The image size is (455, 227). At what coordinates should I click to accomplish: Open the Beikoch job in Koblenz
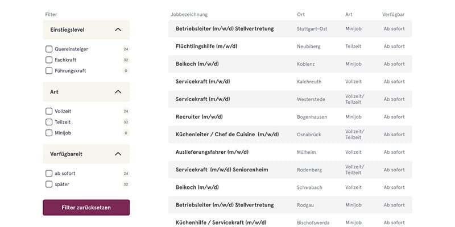point(290,64)
